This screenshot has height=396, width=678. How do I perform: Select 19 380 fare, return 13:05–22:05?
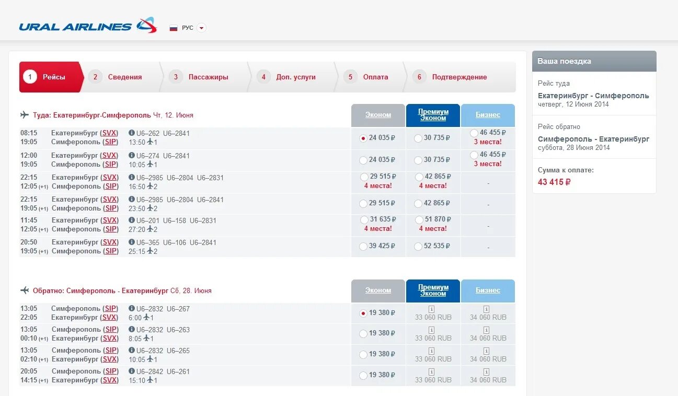tap(363, 313)
